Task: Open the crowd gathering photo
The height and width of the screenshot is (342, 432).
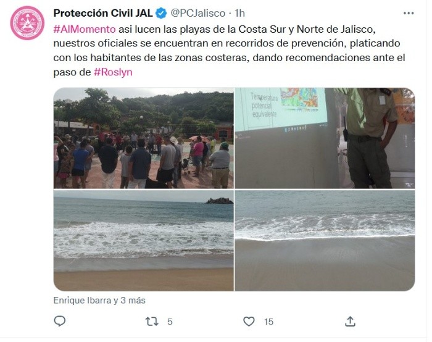Action: pos(144,138)
